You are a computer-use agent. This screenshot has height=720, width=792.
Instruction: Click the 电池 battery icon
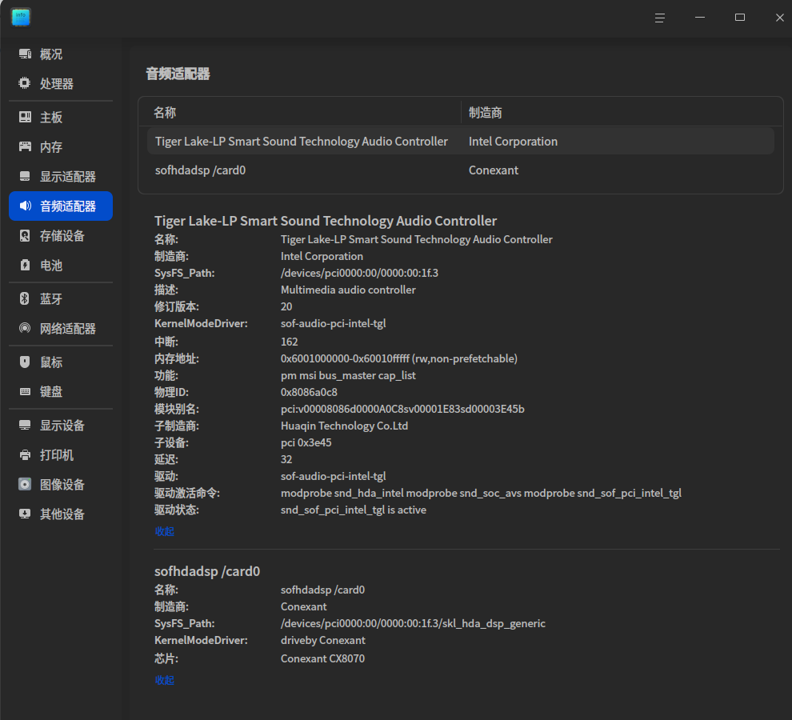coord(25,265)
